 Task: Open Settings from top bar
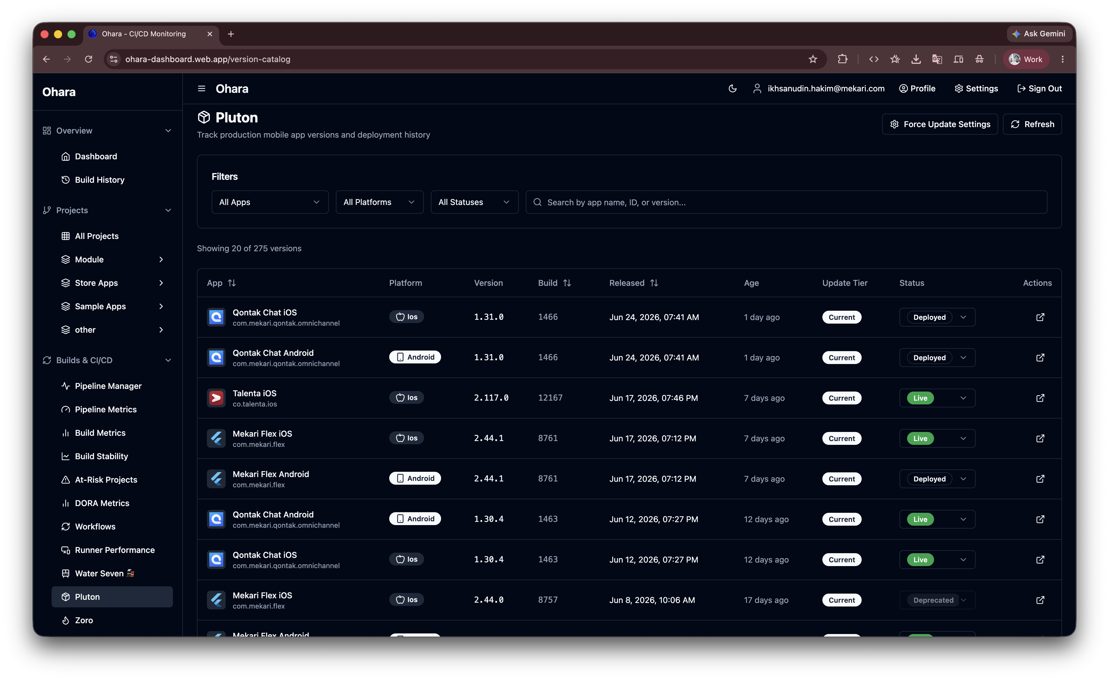tap(976, 89)
